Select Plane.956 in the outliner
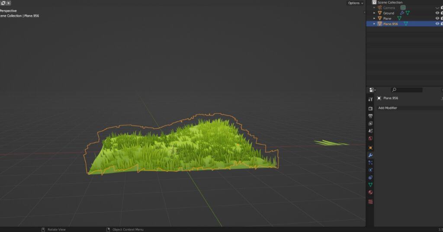443x232 pixels. 391,24
